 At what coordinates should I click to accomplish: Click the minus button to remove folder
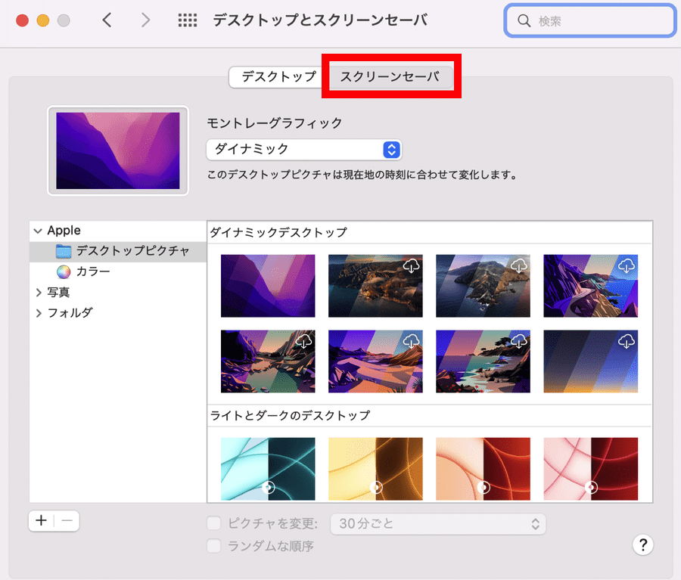67,520
